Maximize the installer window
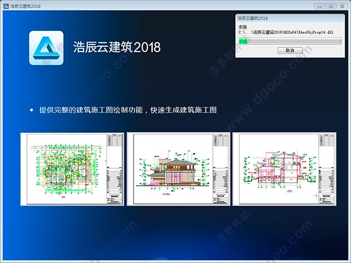 (331, 6)
